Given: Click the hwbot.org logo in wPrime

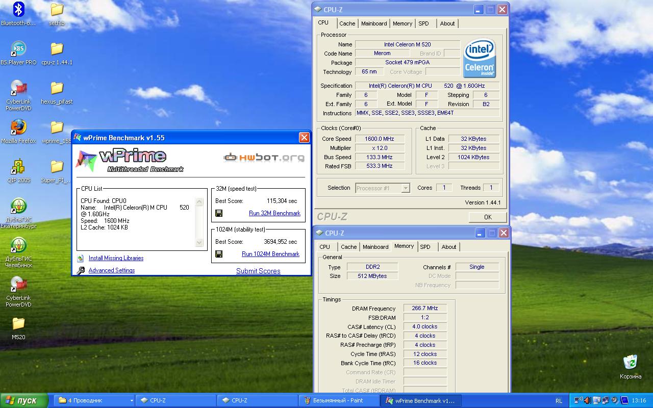Looking at the screenshot, I should point(264,158).
